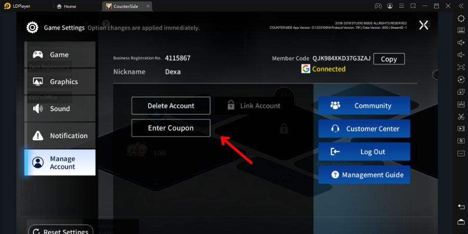Screen dimensions: 468x234
Task: Click the Log Out button
Action: pos(364,152)
